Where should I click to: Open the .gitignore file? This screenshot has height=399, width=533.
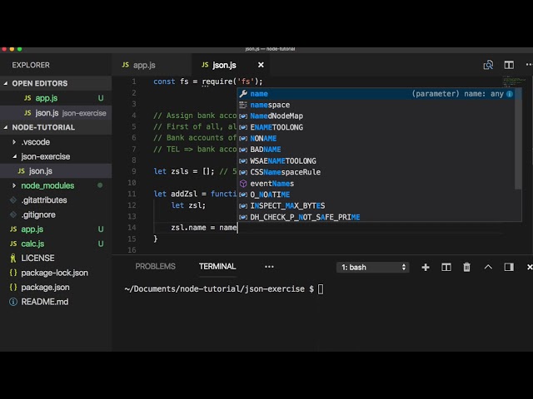click(56, 214)
